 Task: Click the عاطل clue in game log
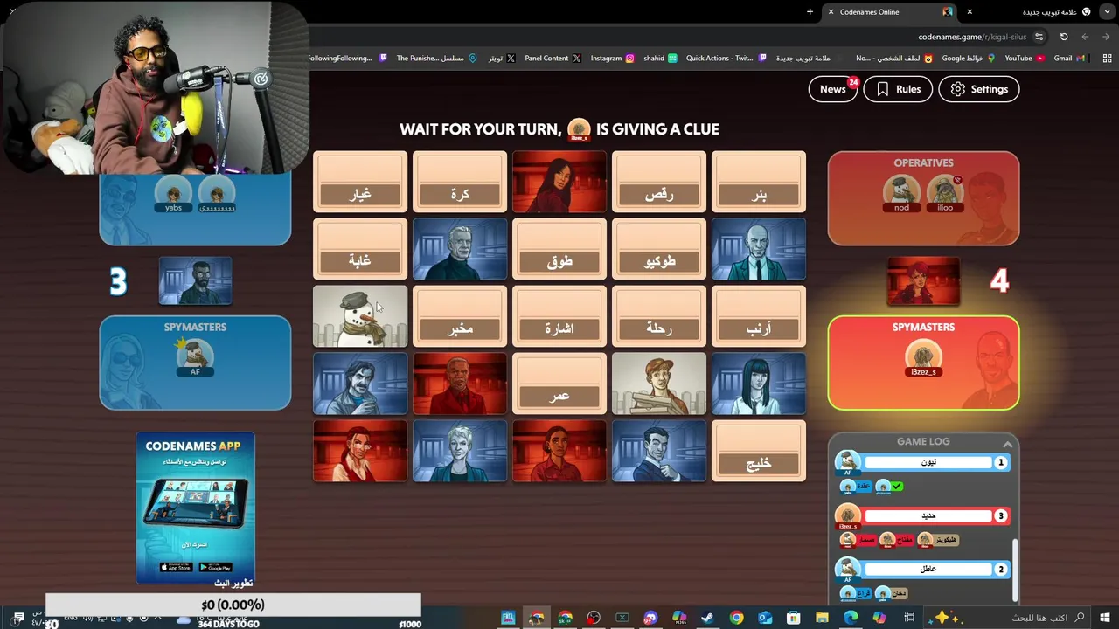928,569
